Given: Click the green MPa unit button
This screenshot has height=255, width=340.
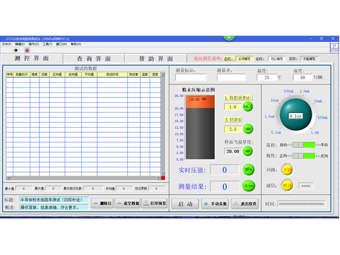Looking at the screenshot, I should point(248,169).
